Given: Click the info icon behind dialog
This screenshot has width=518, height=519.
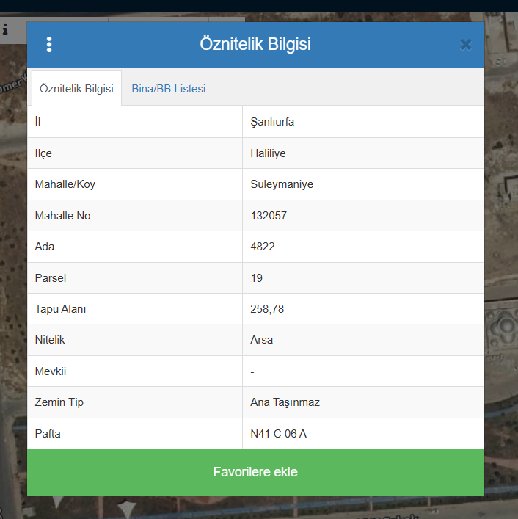Looking at the screenshot, I should coord(5,29).
